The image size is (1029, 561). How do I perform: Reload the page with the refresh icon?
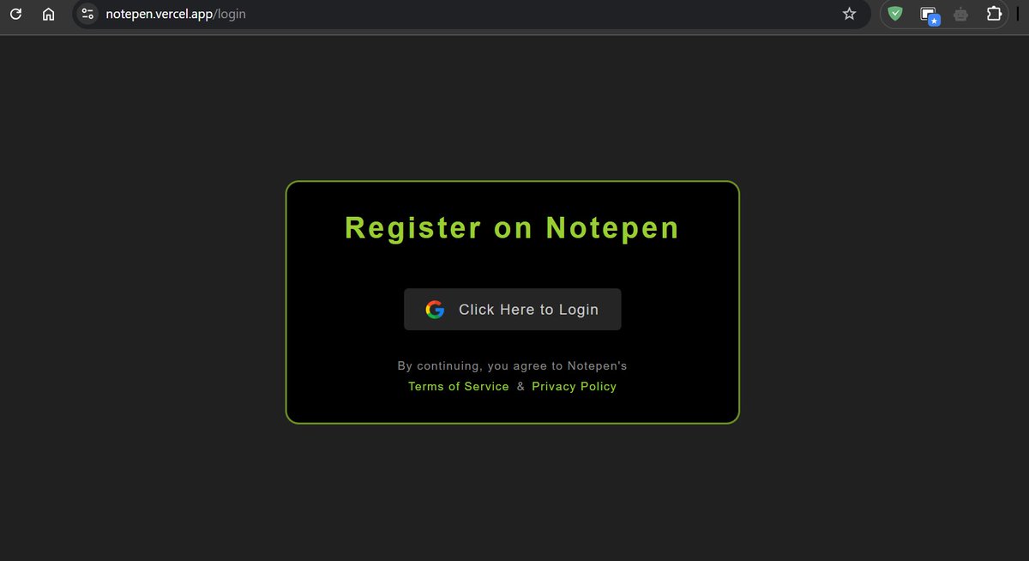tap(15, 14)
